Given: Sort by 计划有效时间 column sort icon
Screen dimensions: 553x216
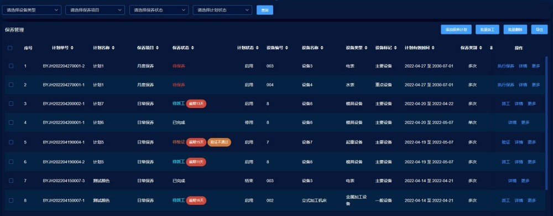Looking at the screenshot, I should [433, 48].
